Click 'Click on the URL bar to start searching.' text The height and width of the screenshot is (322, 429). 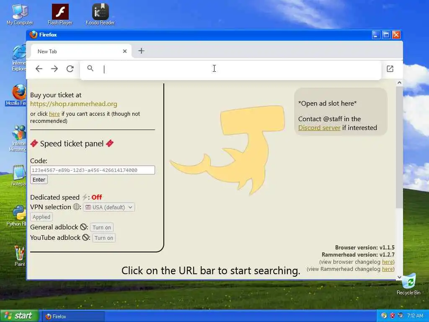(211, 270)
